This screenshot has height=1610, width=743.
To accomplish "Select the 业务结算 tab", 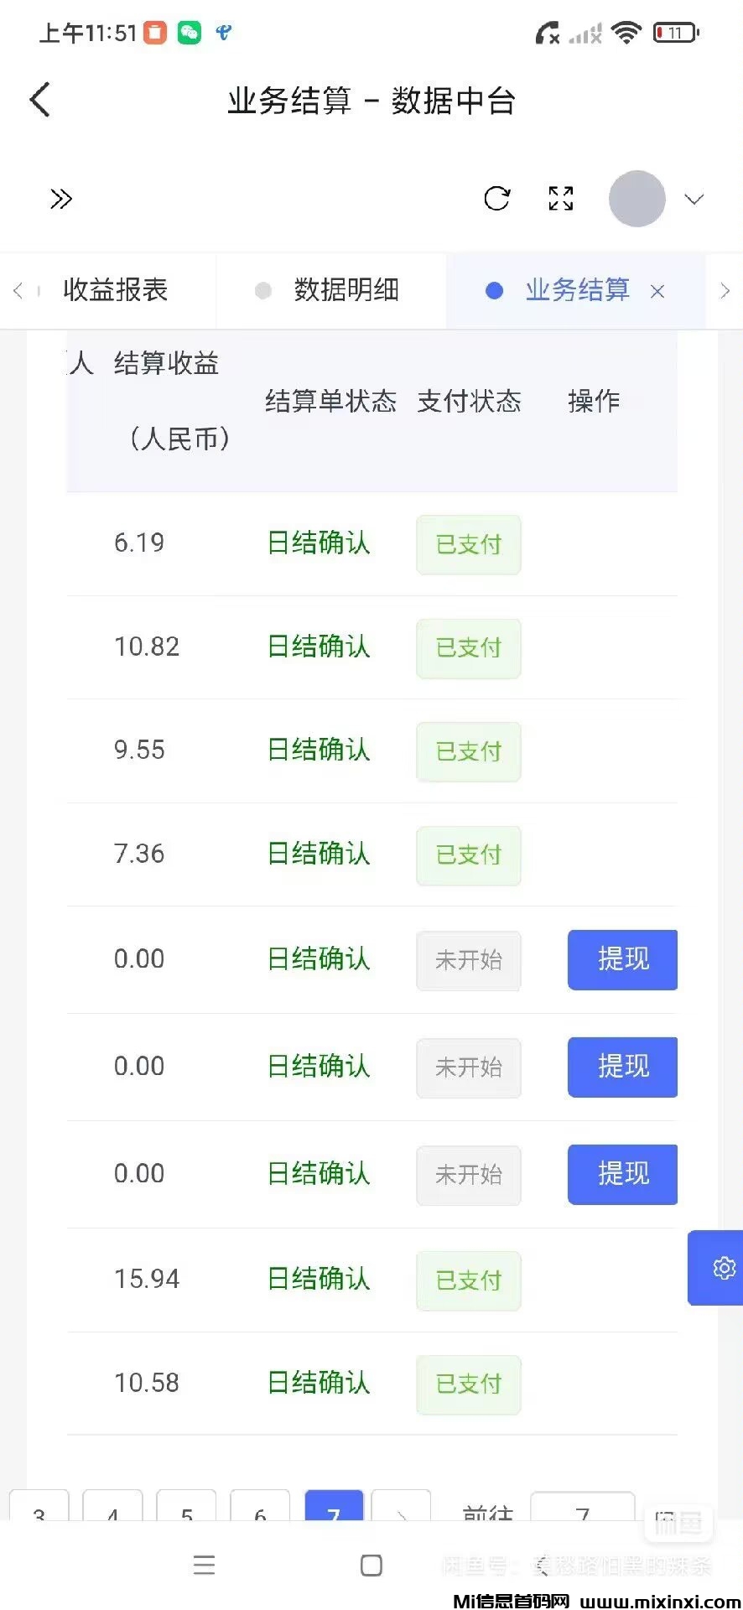I will 577,290.
